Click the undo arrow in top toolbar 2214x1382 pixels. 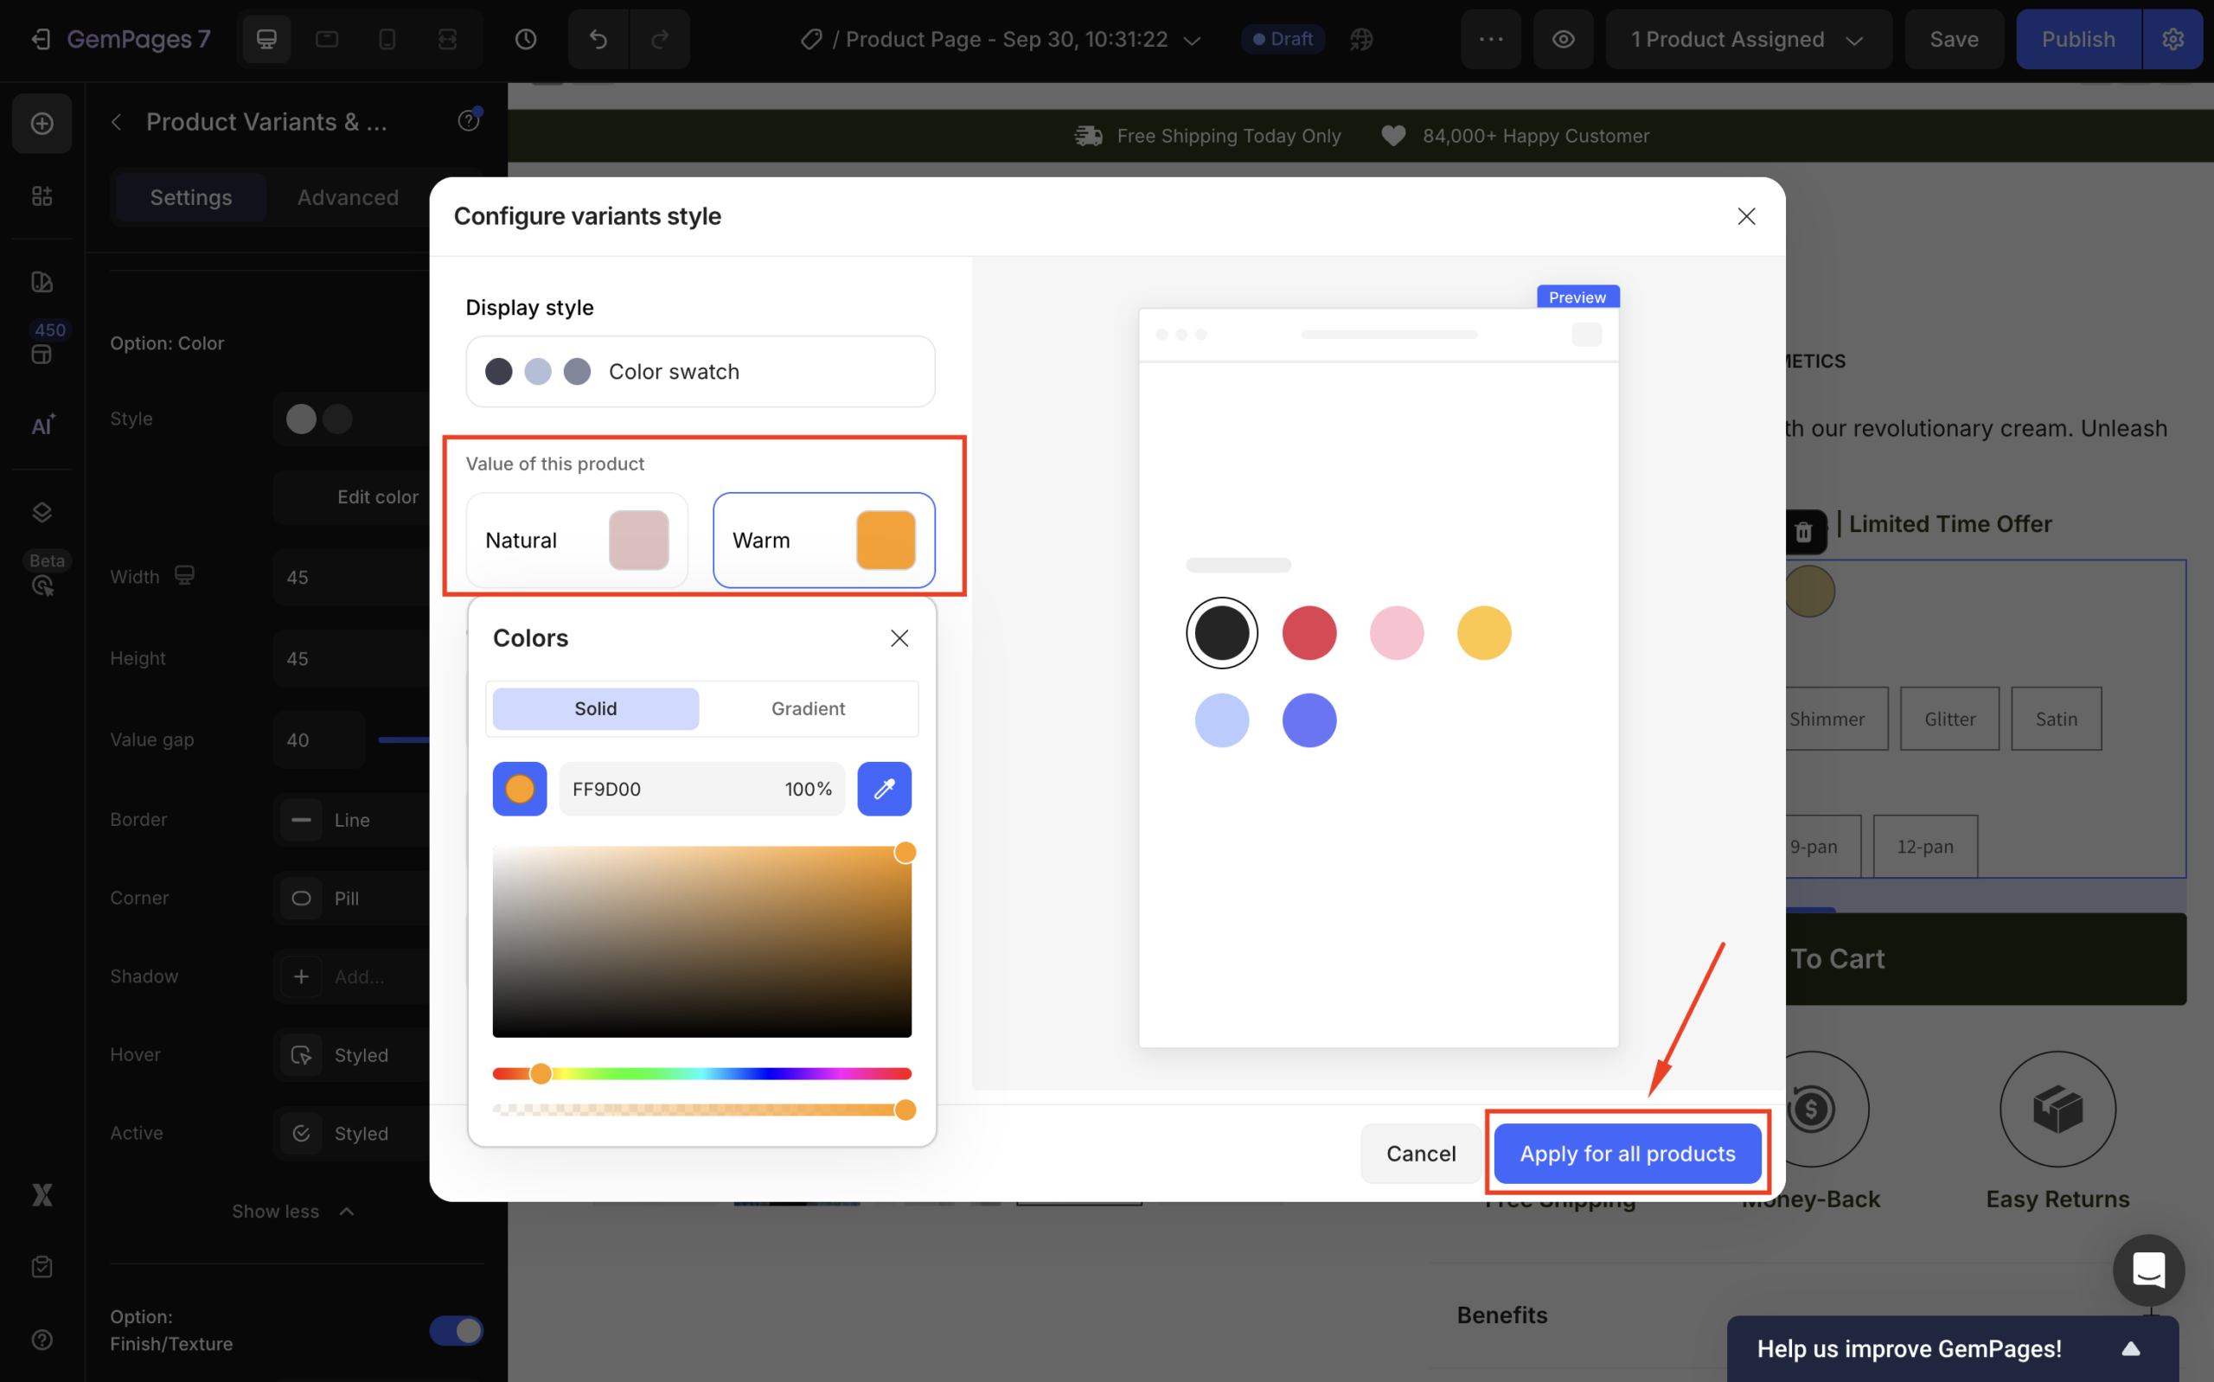pyautogui.click(x=598, y=39)
